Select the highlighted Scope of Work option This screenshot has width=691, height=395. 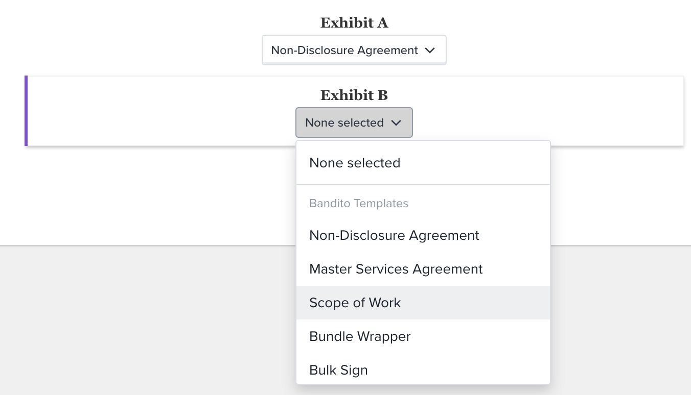click(x=423, y=303)
